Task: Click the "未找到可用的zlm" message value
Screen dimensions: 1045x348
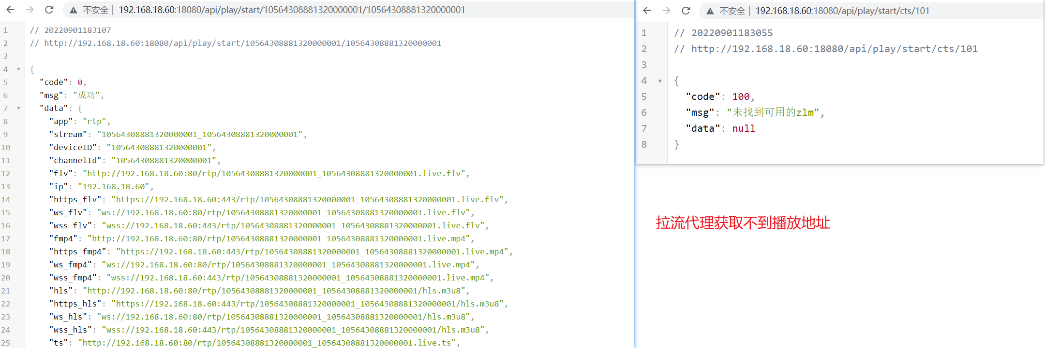Action: click(x=773, y=112)
